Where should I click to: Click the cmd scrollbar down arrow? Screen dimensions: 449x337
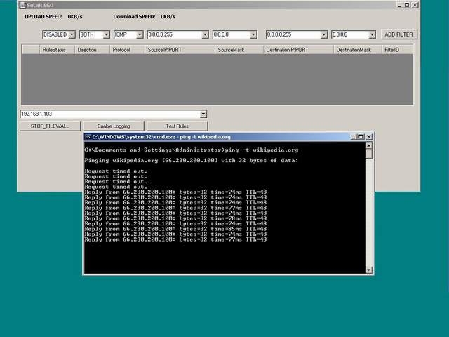pyautogui.click(x=369, y=270)
